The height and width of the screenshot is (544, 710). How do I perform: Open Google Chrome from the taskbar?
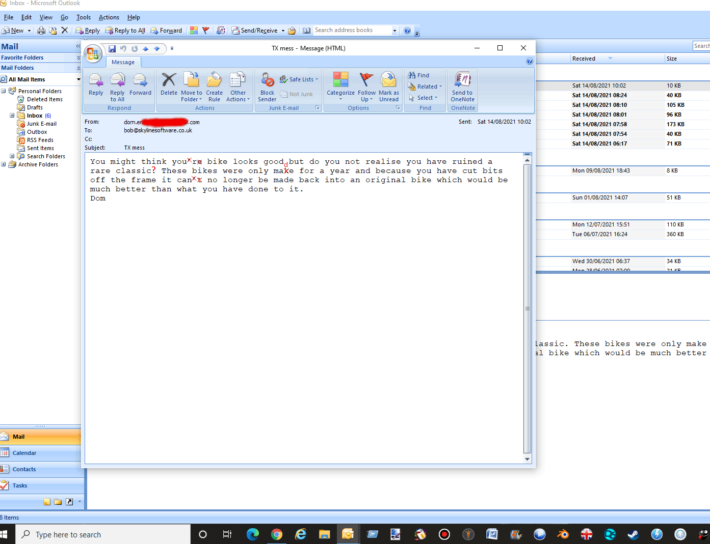(x=277, y=534)
